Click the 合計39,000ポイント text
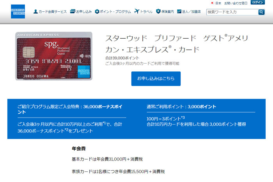The width and height of the screenshot is (273, 182). 122,58
